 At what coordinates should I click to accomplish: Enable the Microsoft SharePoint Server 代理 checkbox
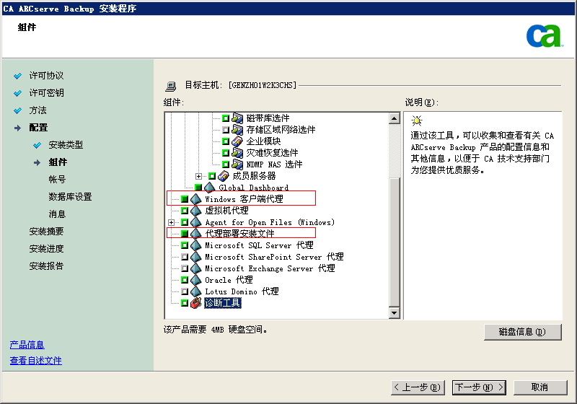tap(185, 257)
